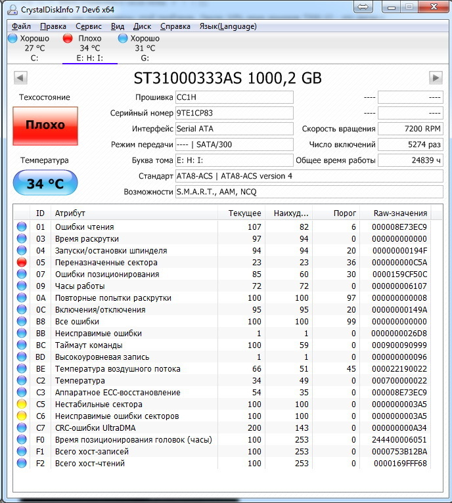
Task: Go to previous disk with left arrow
Action: pos(20,77)
